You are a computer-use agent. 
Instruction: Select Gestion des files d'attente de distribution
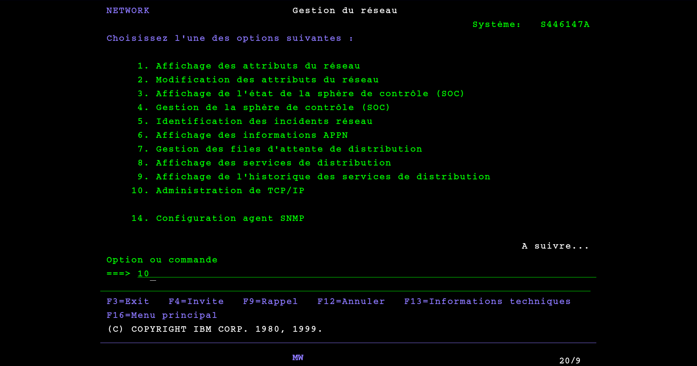tap(289, 149)
